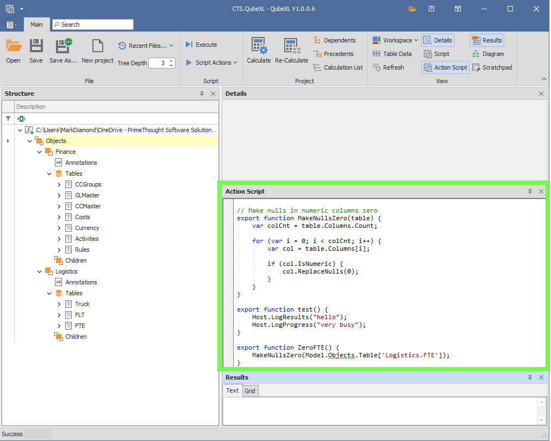The image size is (551, 441).
Task: Open the Recent Files dropdown
Action: click(146, 46)
